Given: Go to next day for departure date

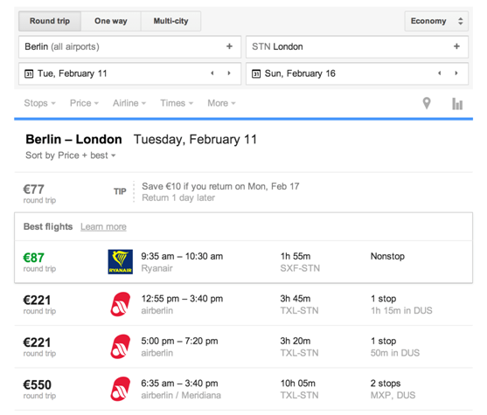Looking at the screenshot, I should 229,73.
